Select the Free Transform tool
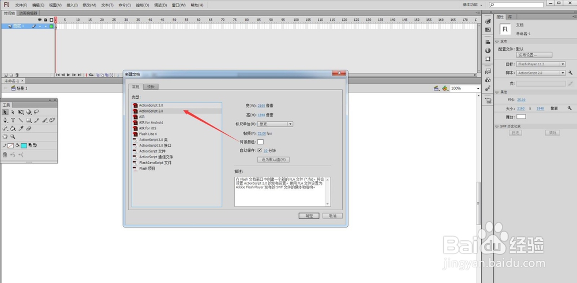The height and width of the screenshot is (283, 577). pyautogui.click(x=21, y=111)
